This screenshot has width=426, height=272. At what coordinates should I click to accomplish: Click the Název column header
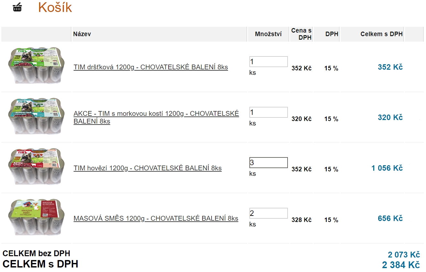[82, 34]
